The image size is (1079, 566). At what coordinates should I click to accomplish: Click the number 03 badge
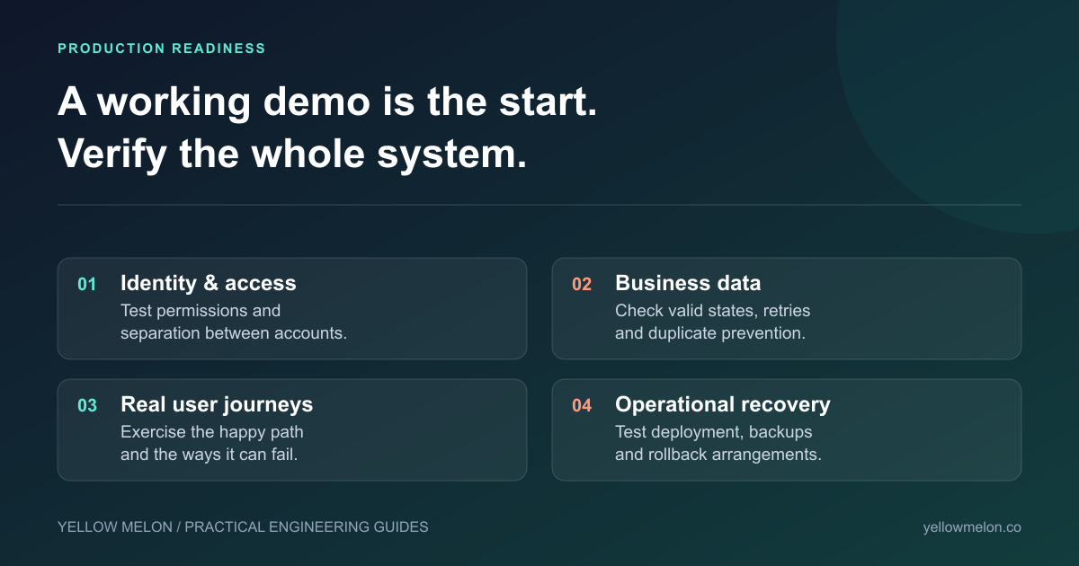[87, 406]
